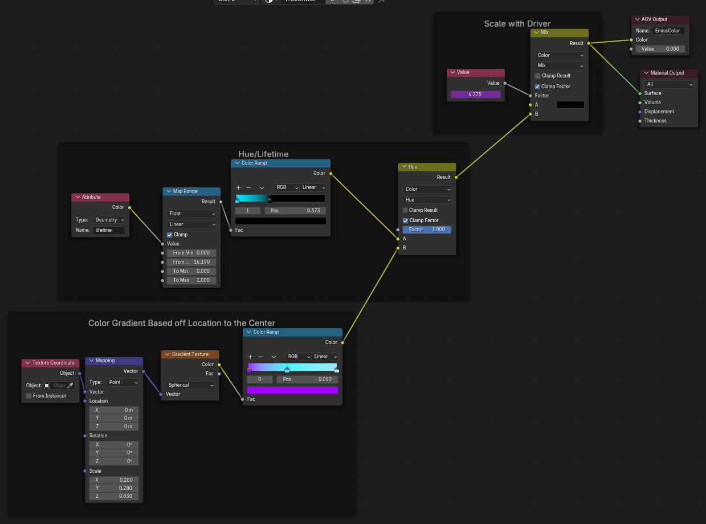Image resolution: width=706 pixels, height=524 pixels.
Task: Select the cyan left stop on the Hue/Lifetime ramp
Action: pyautogui.click(x=238, y=200)
